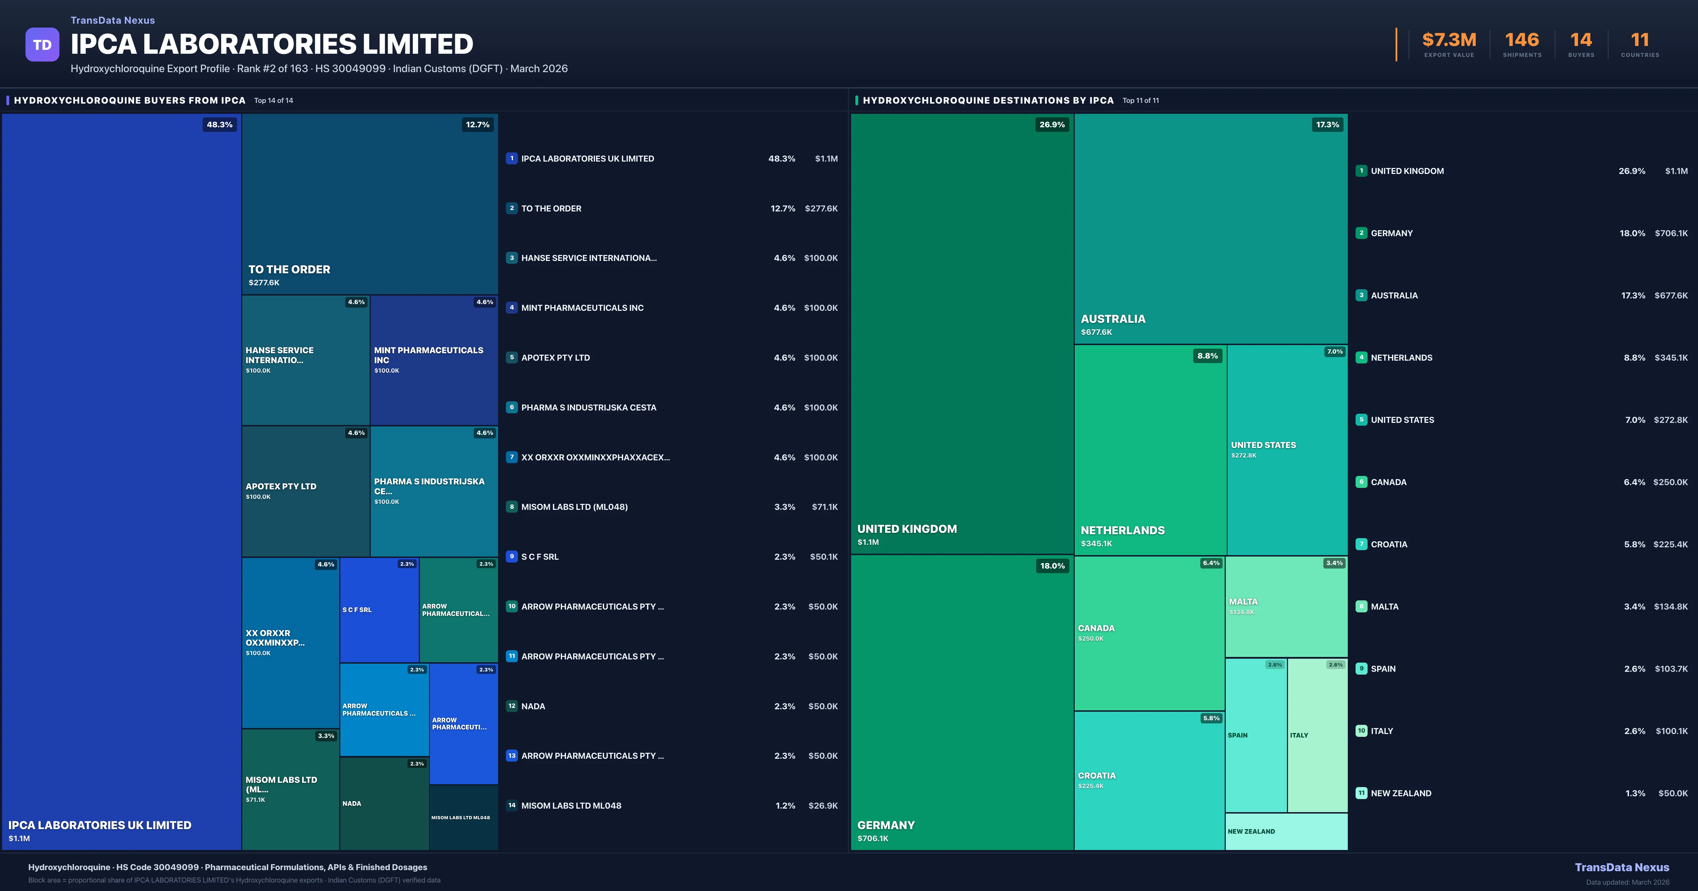Click rank badge 1 beside IPCA Laboratories UK
The width and height of the screenshot is (1698, 891).
coord(512,158)
